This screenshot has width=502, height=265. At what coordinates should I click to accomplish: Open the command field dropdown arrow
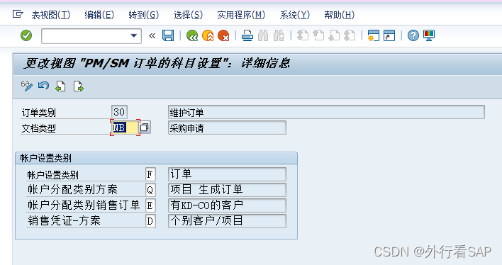click(134, 35)
